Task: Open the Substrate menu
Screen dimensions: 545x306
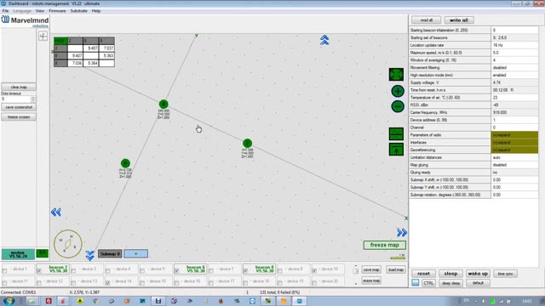Action: pyautogui.click(x=78, y=11)
